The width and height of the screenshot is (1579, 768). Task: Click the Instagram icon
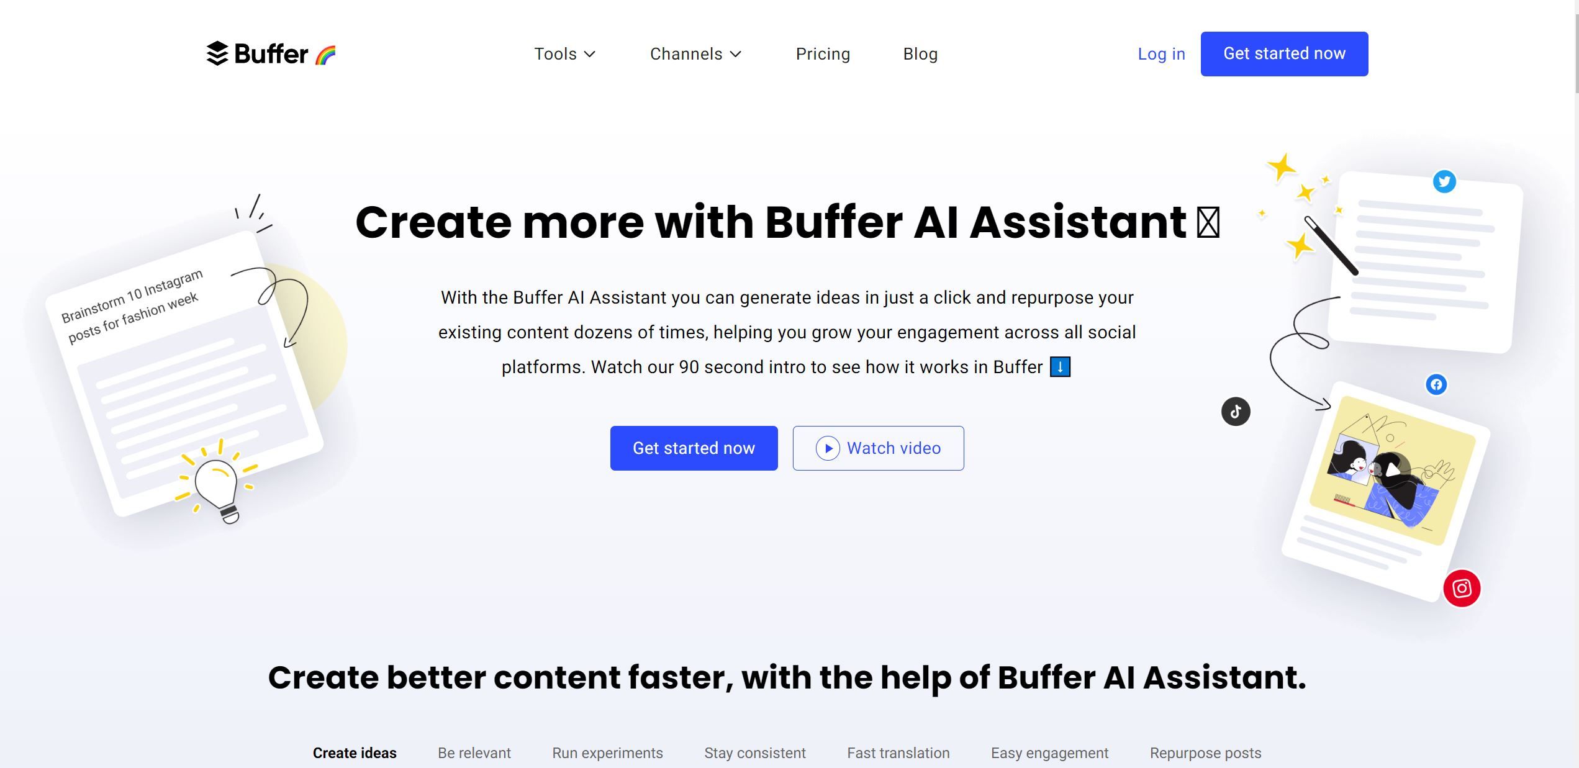click(x=1462, y=588)
